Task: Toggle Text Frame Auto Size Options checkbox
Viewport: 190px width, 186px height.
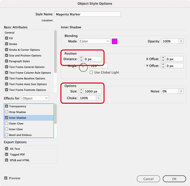Action: (6, 84)
